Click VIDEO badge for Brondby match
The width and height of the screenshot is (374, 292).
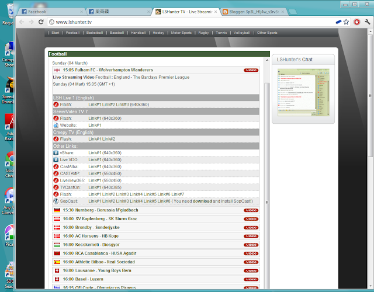click(x=251, y=227)
